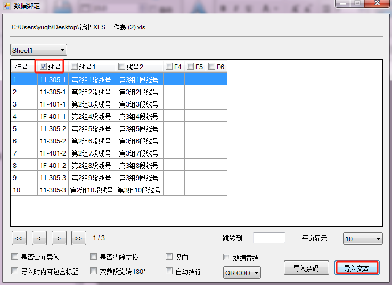Screen dimensions: 392x285
Task: Click cell 第3组2段线号
Action: (x=140, y=92)
